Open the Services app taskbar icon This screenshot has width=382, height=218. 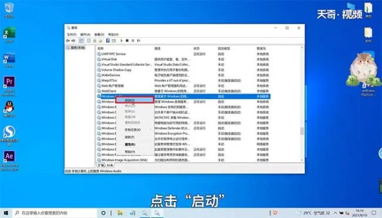157,213
